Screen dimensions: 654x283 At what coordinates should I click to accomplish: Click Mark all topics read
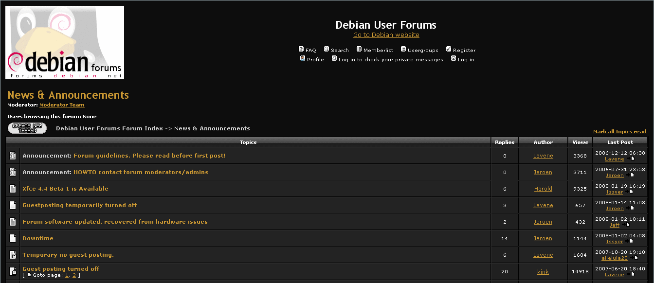[x=620, y=131]
